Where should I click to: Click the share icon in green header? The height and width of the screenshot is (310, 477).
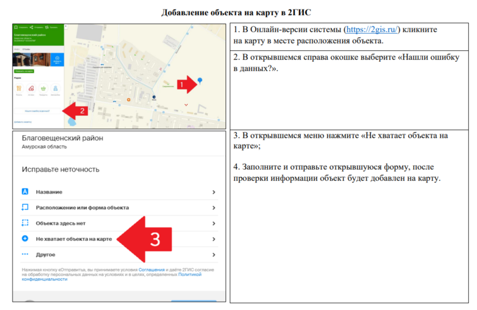[x=31, y=27]
